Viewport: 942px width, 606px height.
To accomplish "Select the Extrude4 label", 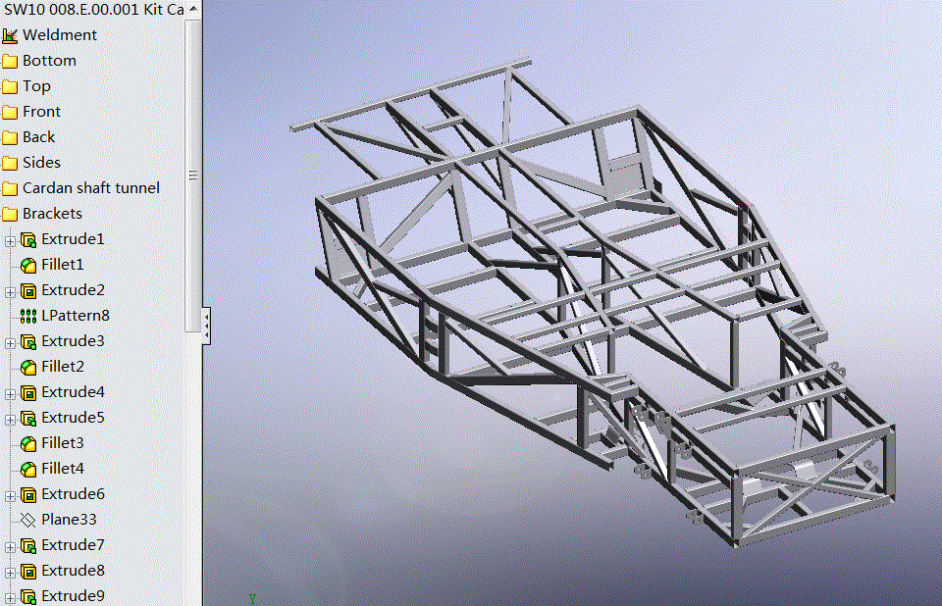I will [73, 392].
